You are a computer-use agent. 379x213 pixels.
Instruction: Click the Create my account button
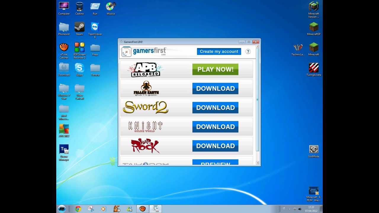219,51
